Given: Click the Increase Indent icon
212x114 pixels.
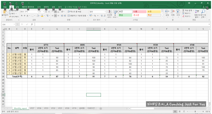Looking at the screenshot, I should pos(65,16).
